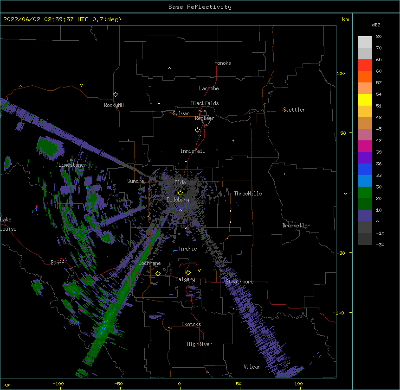Click the light gray 80 dBZ legend swatch
Viewport: 400px width, 390px height.
click(365, 42)
